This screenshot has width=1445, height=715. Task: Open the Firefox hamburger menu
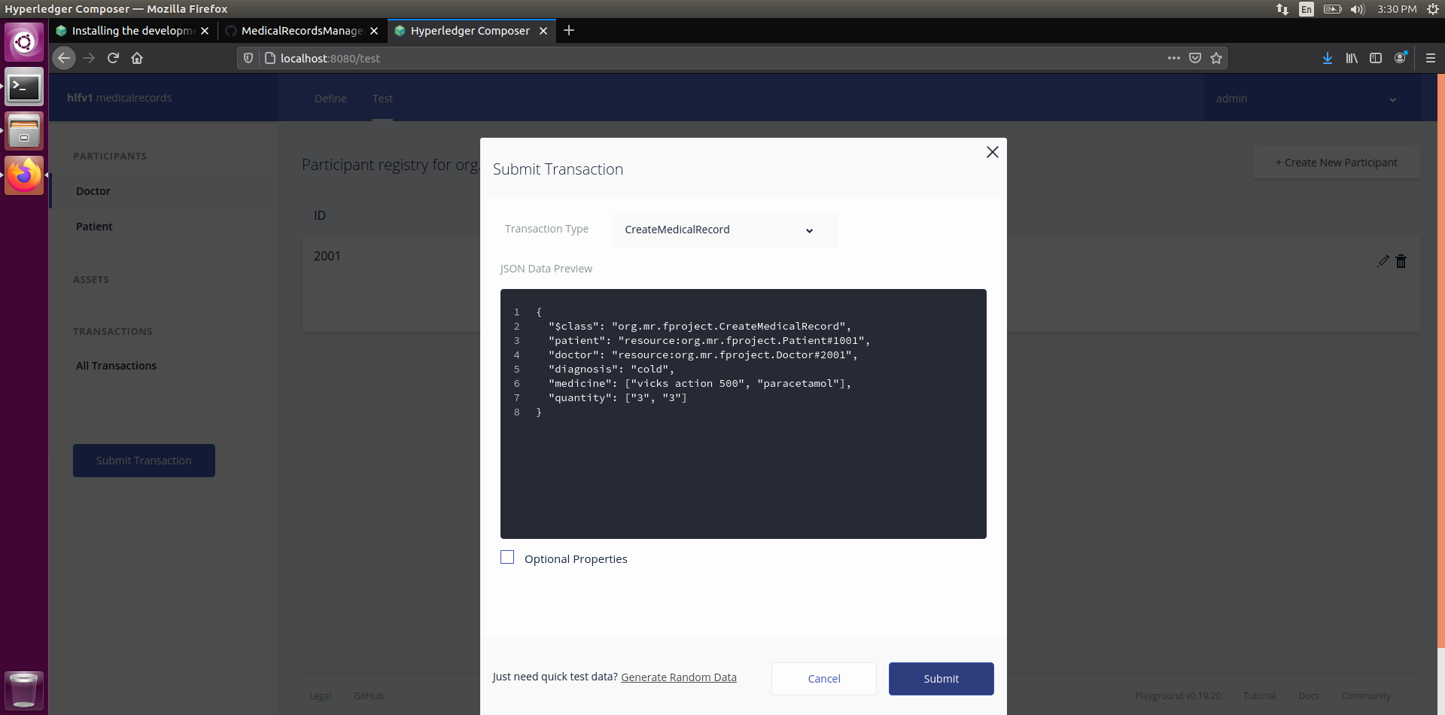click(x=1431, y=58)
